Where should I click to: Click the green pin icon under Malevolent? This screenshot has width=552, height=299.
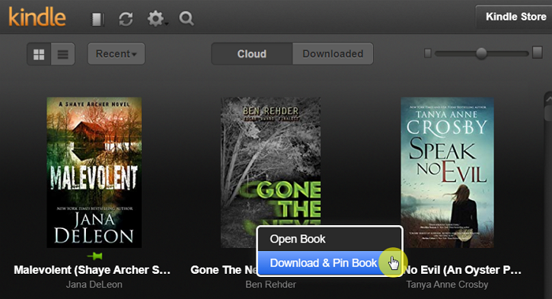95,257
